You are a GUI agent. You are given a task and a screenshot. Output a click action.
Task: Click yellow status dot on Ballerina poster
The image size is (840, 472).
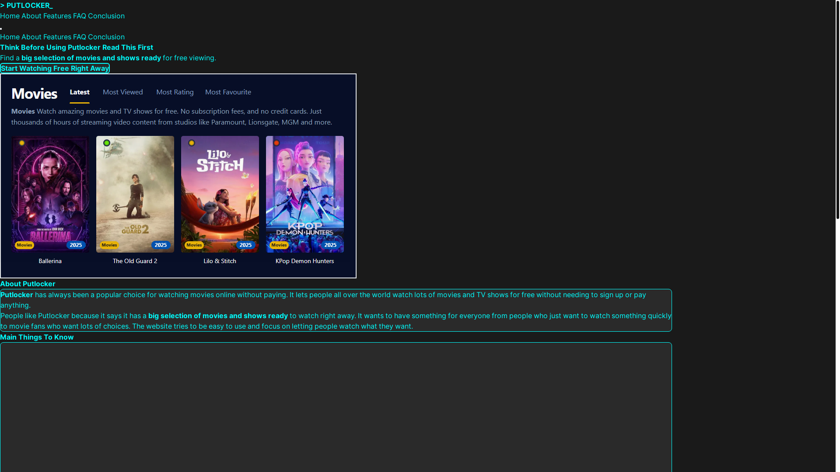22,143
